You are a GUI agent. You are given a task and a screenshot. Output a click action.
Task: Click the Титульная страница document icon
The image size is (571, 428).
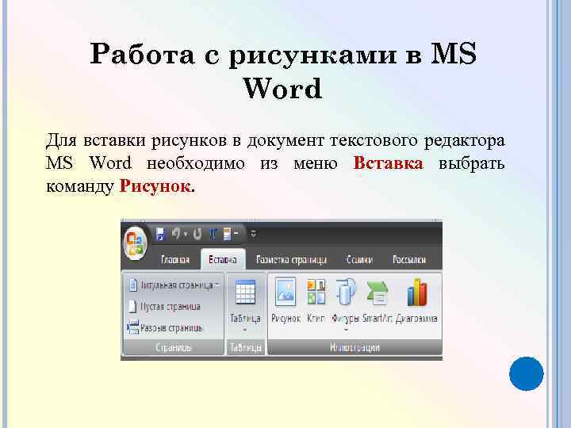click(133, 285)
